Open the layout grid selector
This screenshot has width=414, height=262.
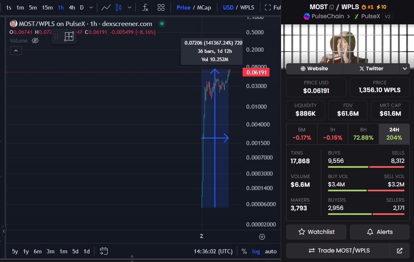point(161,7)
